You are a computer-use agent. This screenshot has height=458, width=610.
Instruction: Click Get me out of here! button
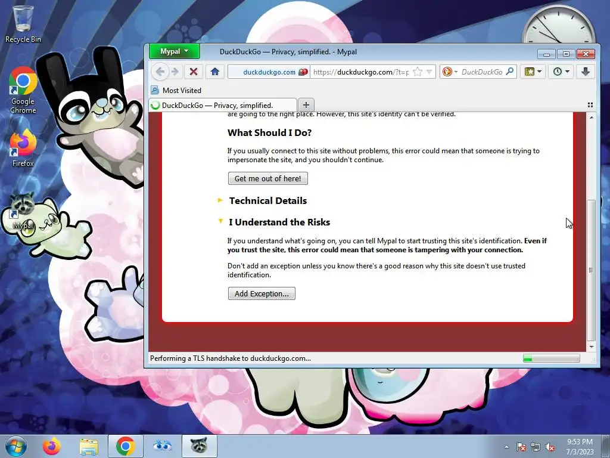point(268,178)
